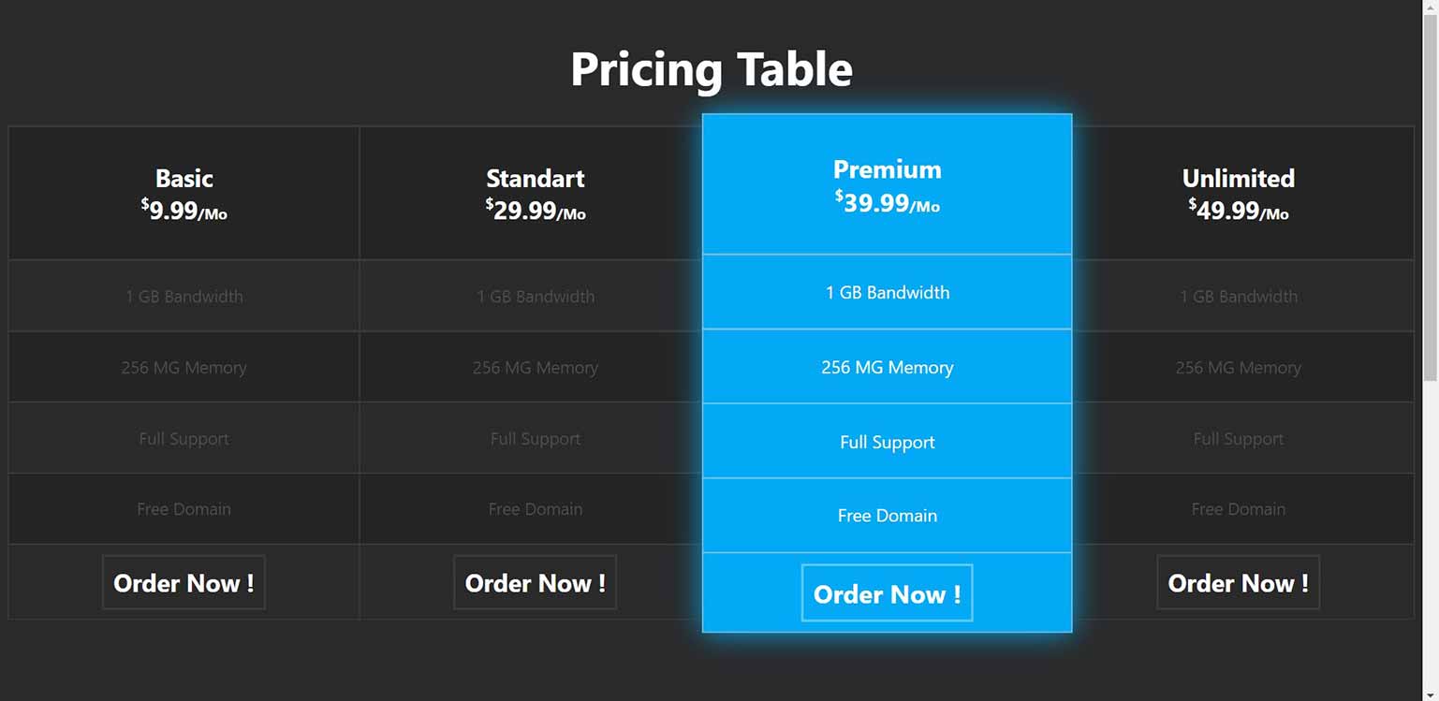The width and height of the screenshot is (1439, 701).
Task: Click Standart's 256 MG Memory cell
Action: click(535, 367)
